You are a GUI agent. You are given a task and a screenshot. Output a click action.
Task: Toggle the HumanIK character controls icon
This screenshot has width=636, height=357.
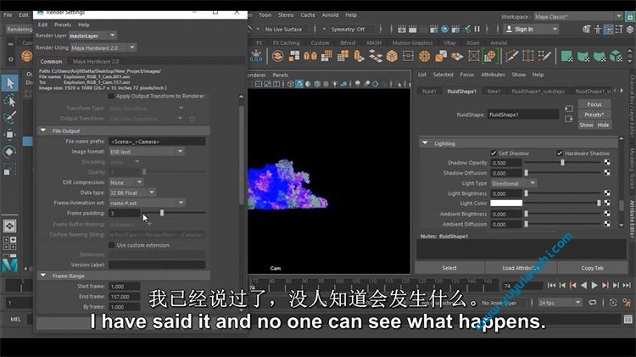pos(598,29)
